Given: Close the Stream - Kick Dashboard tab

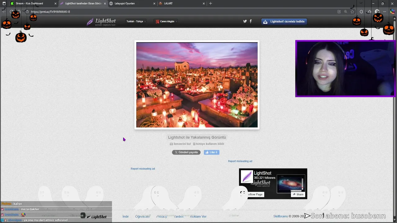Looking at the screenshot, I should coord(56,3).
